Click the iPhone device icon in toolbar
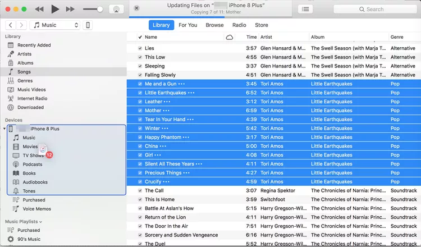The image size is (421, 247). (88, 25)
